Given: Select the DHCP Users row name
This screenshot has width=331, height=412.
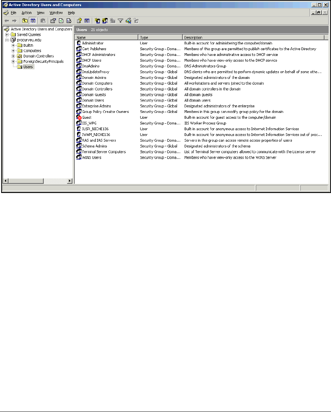Looking at the screenshot, I should pyautogui.click(x=92, y=60).
